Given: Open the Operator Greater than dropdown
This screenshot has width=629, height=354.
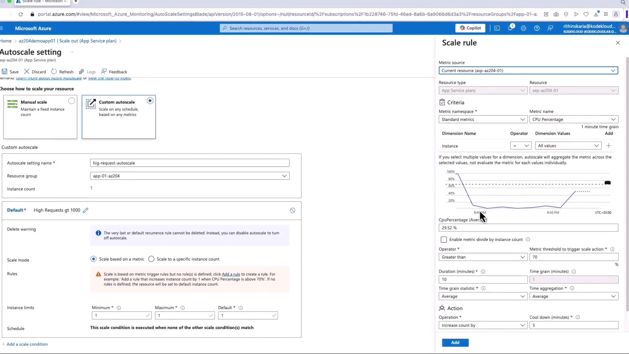Looking at the screenshot, I should (x=483, y=257).
